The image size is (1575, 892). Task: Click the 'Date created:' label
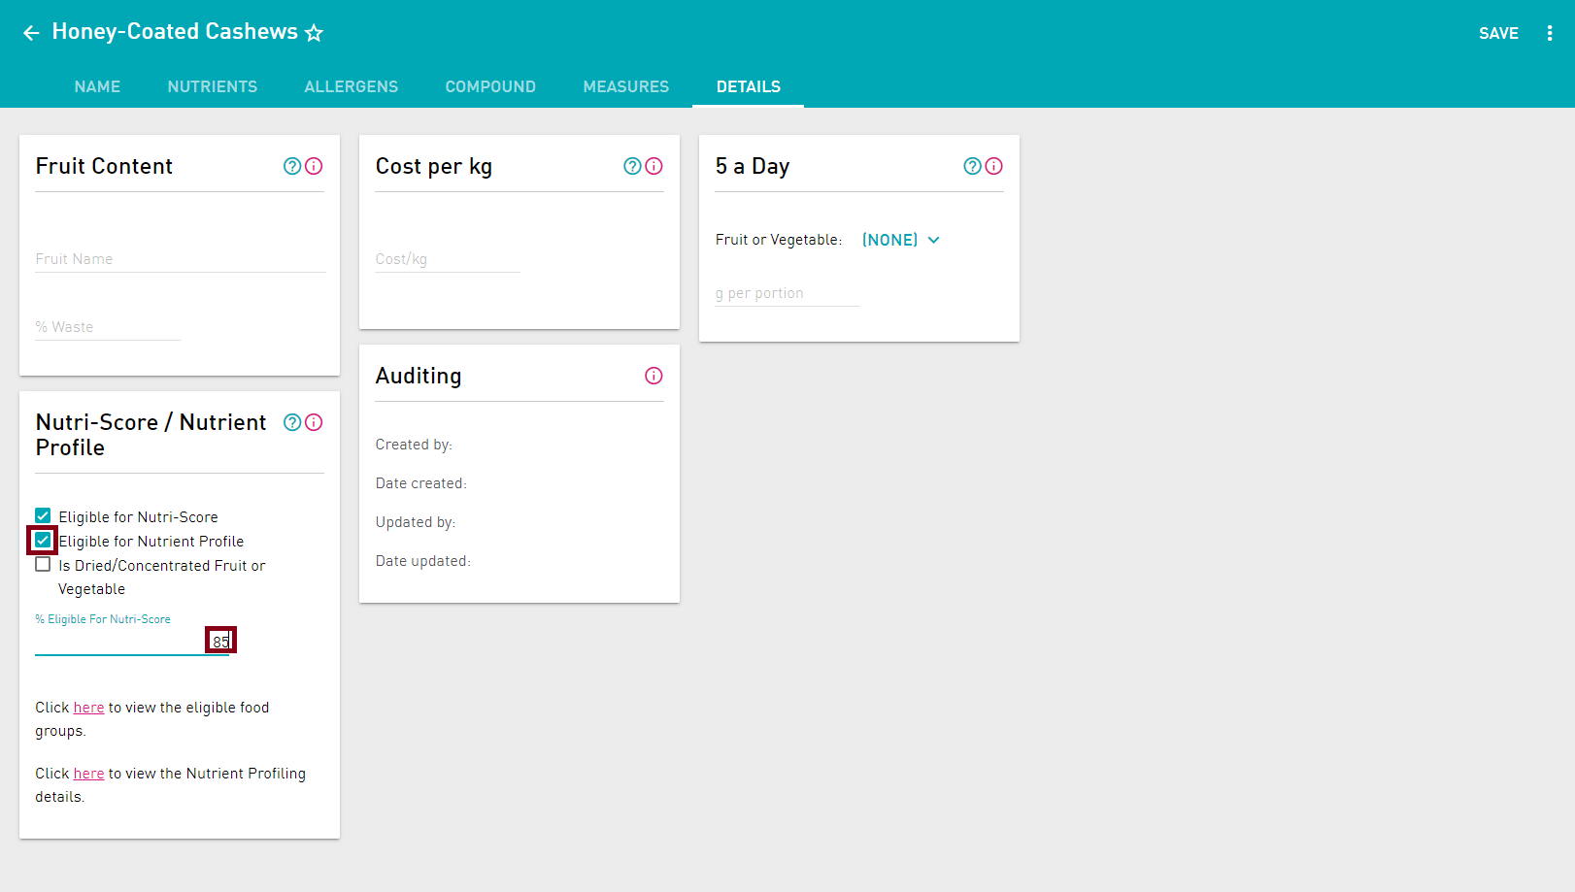(x=421, y=483)
